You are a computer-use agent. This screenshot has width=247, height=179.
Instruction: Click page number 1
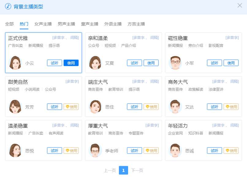tap(123, 170)
